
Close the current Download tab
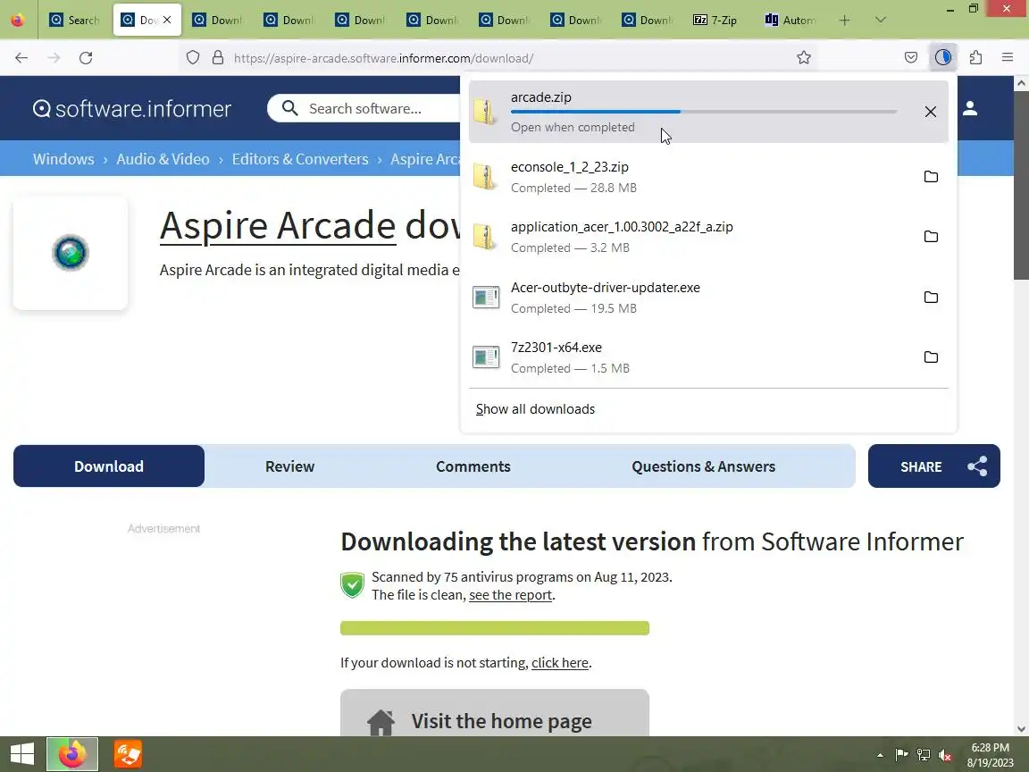[x=167, y=20]
